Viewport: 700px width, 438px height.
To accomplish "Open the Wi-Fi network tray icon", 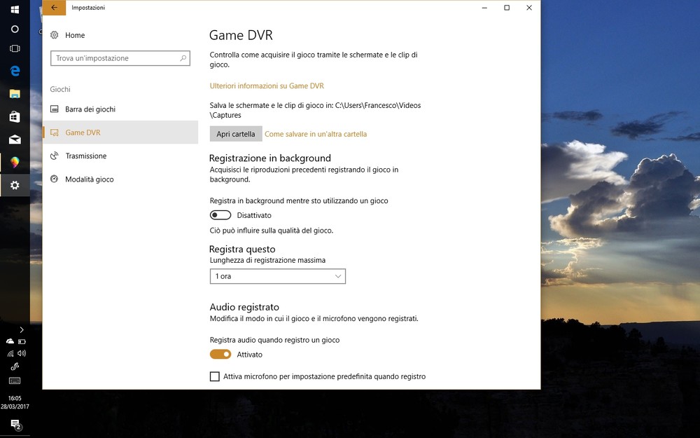I will click(x=10, y=353).
